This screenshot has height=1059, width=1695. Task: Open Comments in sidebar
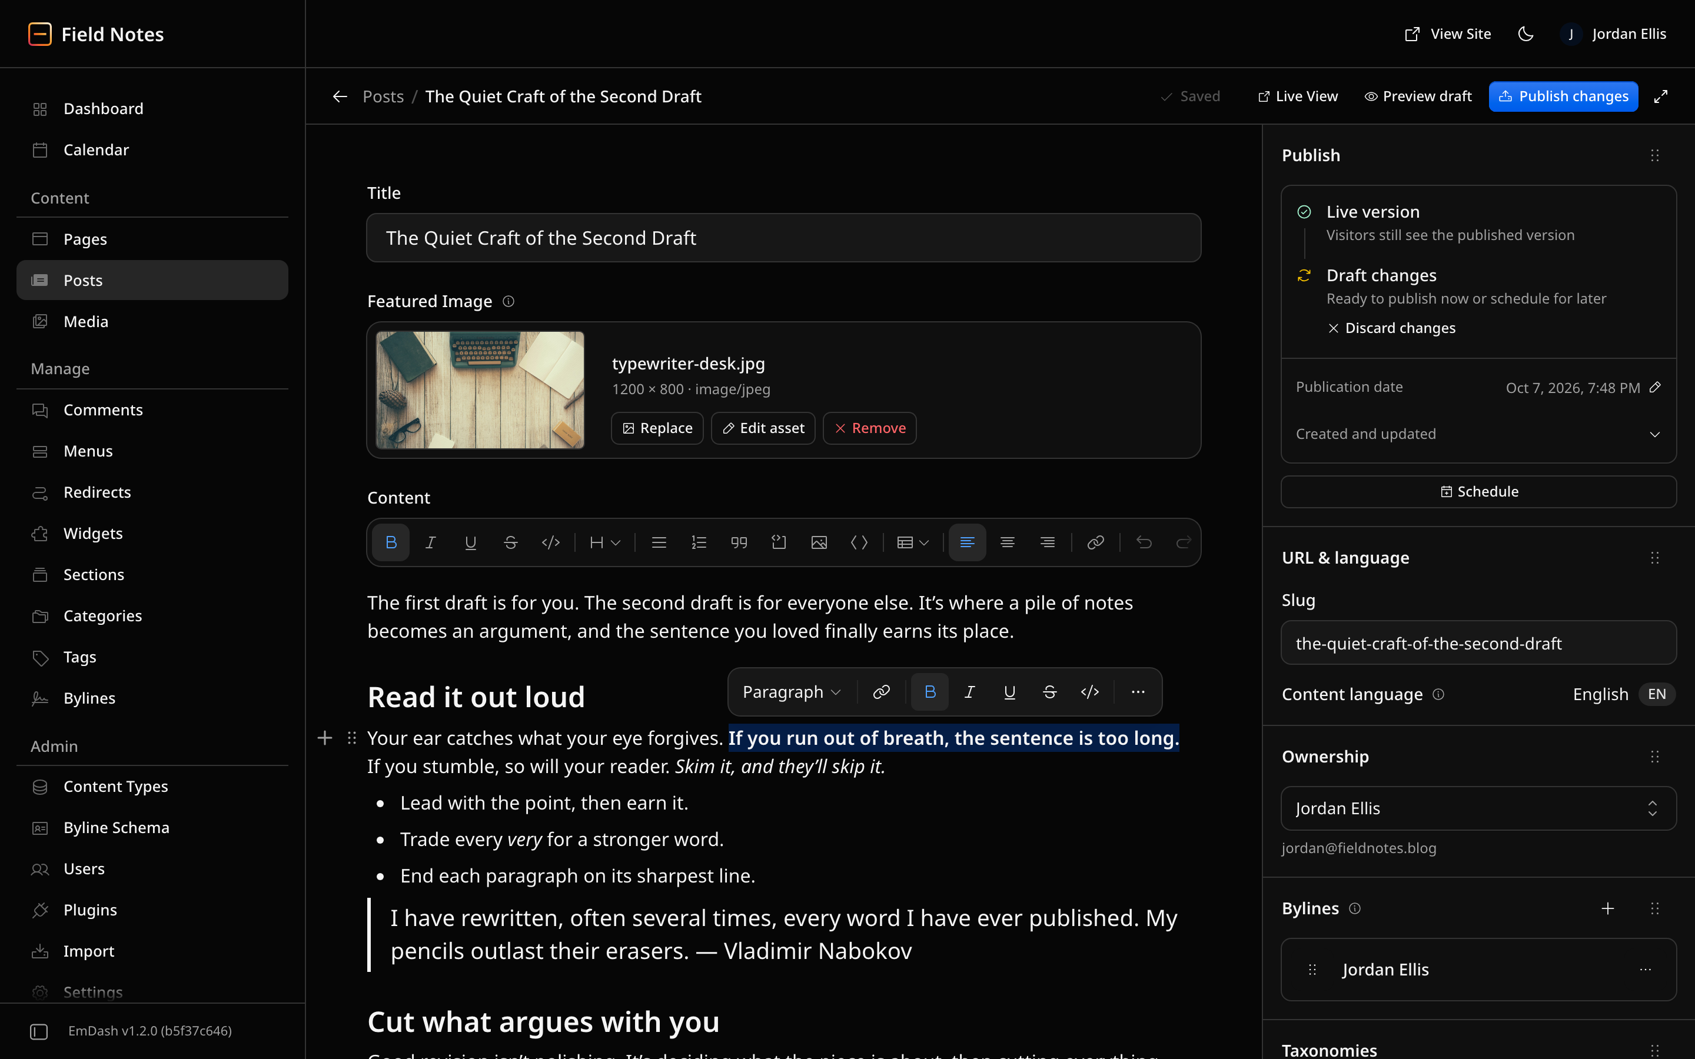point(152,409)
